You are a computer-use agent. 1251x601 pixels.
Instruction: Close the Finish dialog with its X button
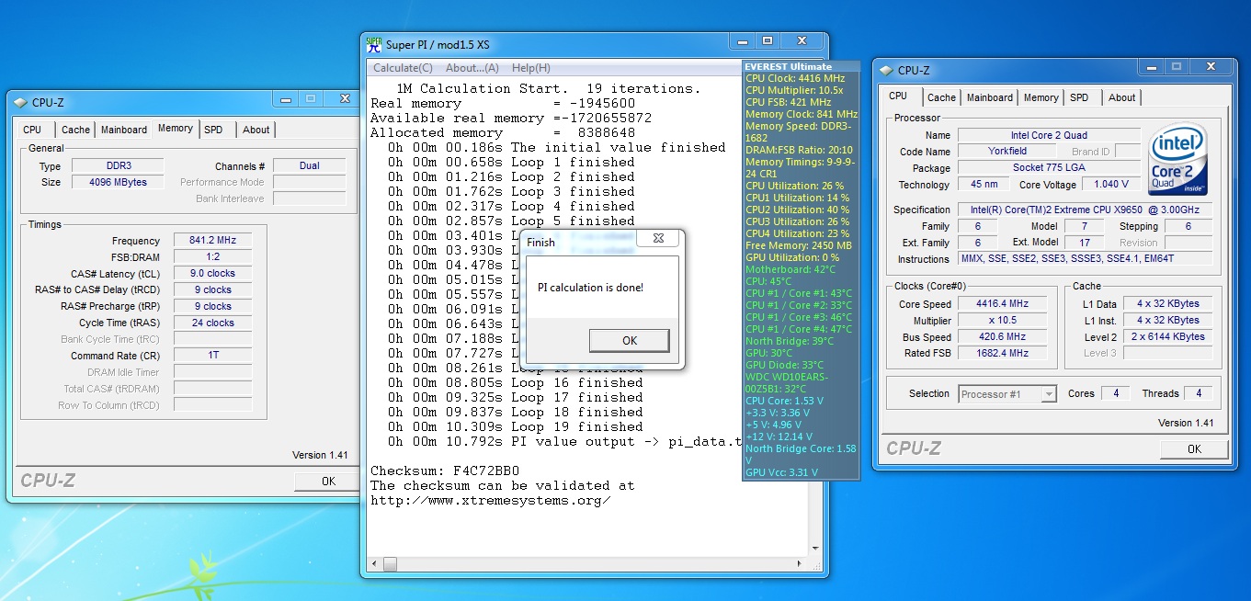659,240
